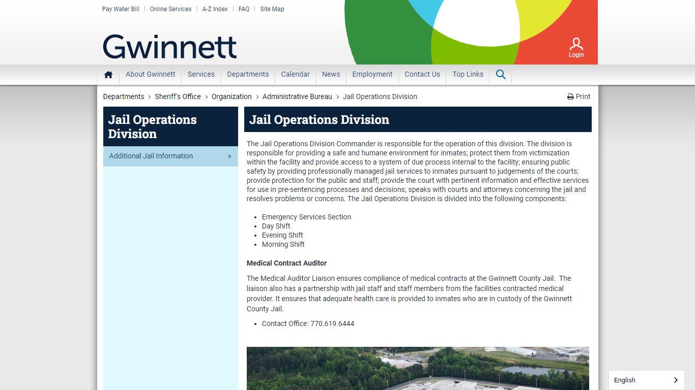Open the search magnifier icon
This screenshot has width=695, height=390.
(x=501, y=75)
